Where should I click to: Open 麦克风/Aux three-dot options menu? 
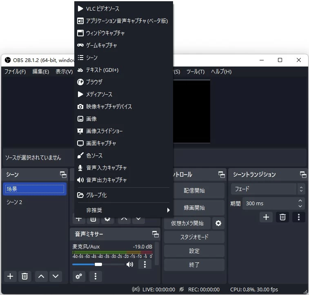(144, 264)
